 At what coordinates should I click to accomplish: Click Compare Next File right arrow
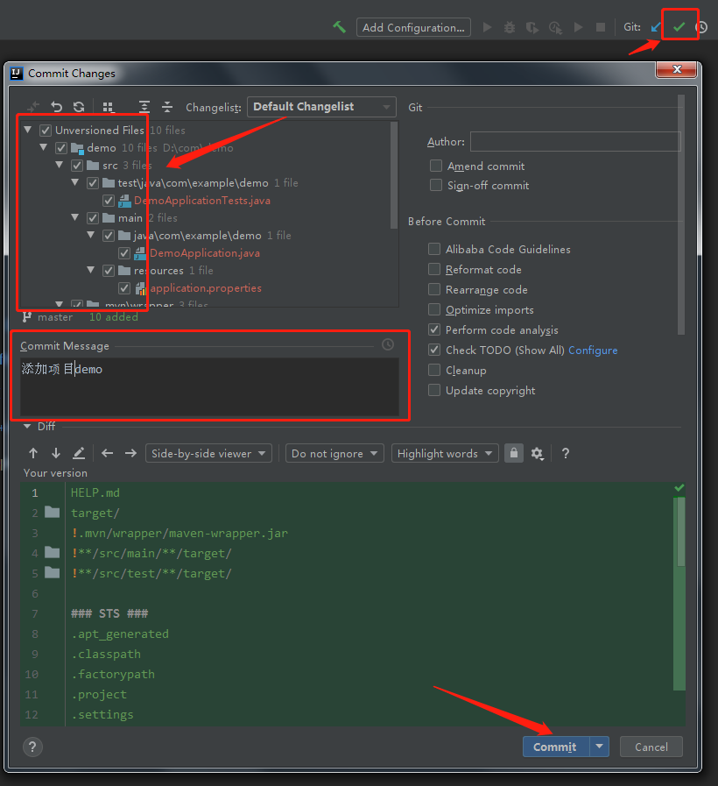[x=130, y=453]
